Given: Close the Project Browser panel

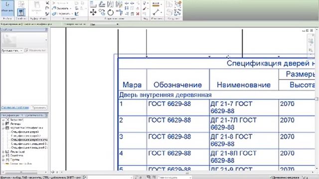Looking at the screenshot, I should click(46, 115).
